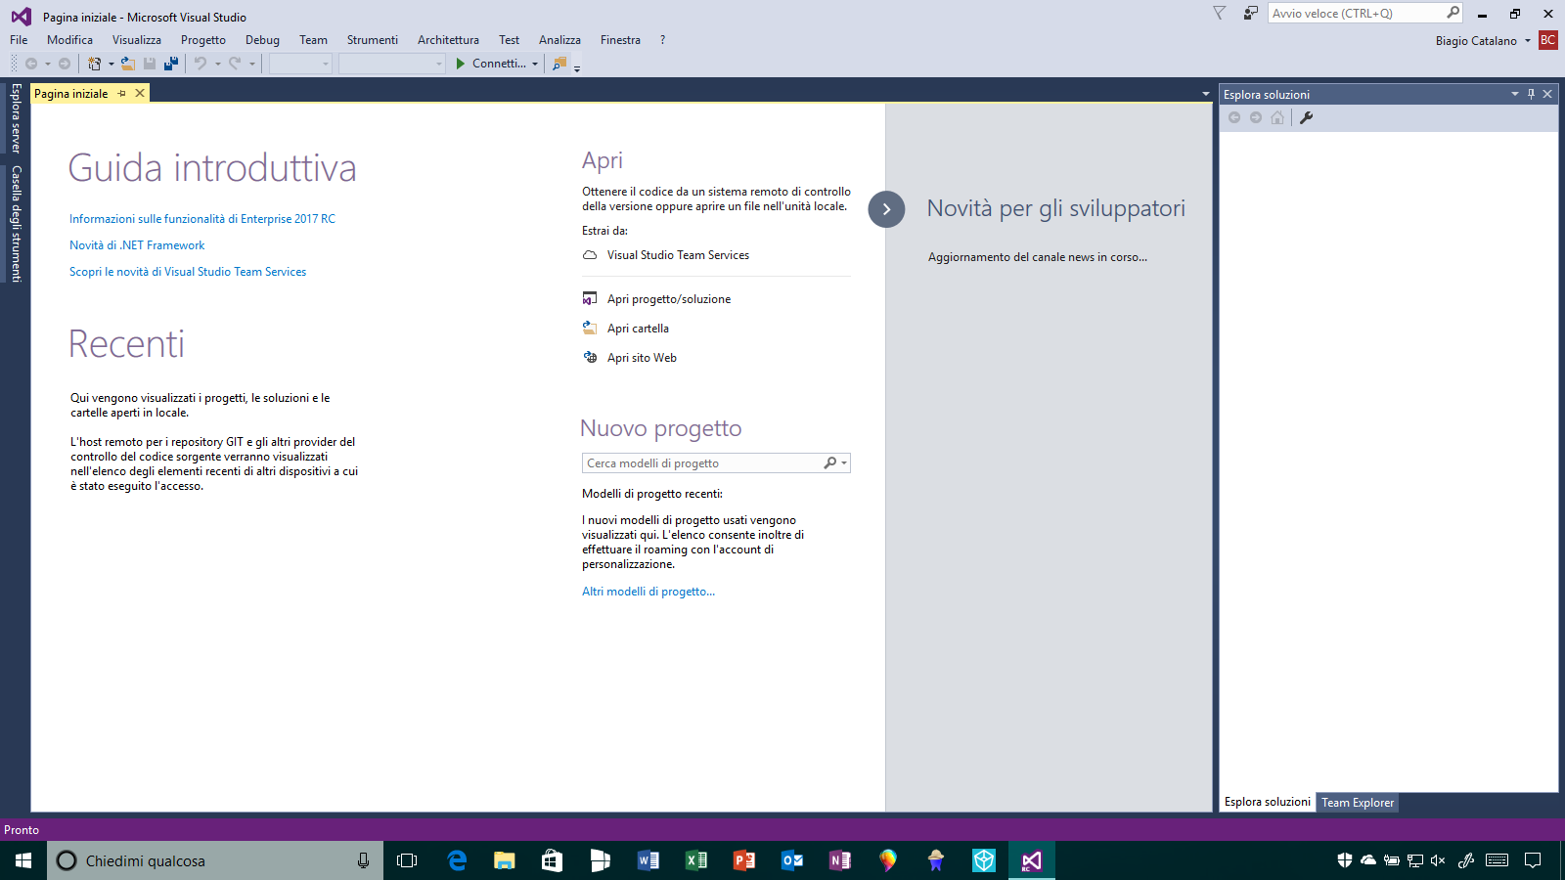Click the Apri cartella folder icon
The height and width of the screenshot is (880, 1565).
(x=590, y=328)
